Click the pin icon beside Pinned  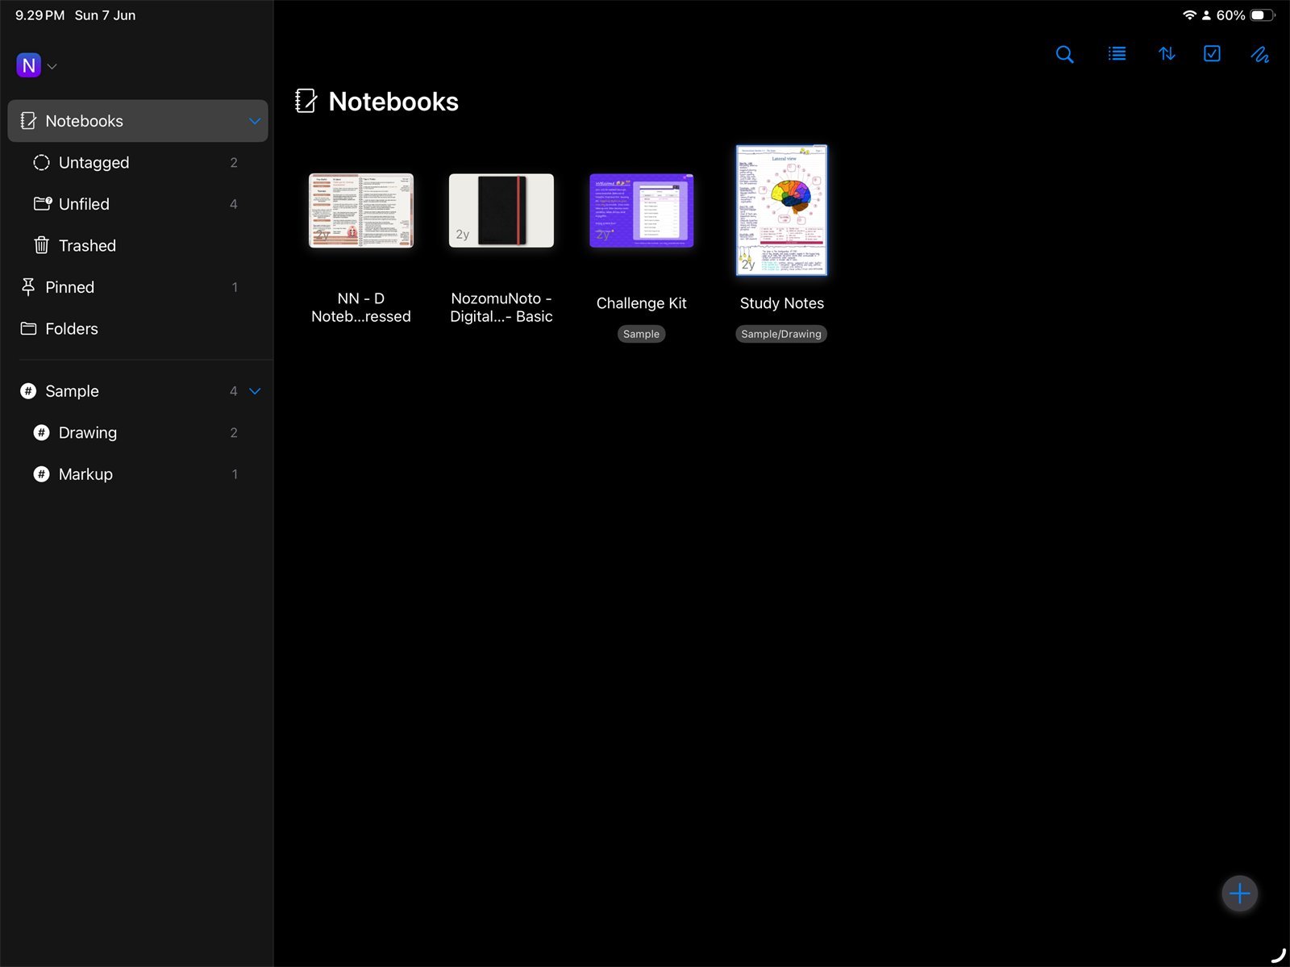[28, 286]
